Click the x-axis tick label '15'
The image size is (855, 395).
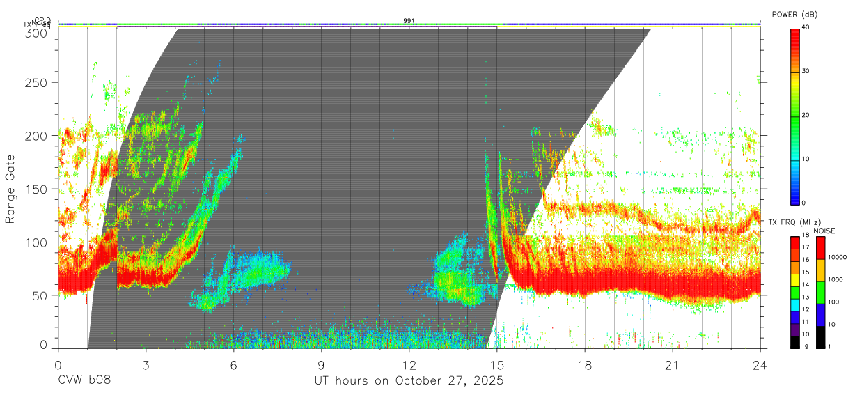(x=496, y=365)
